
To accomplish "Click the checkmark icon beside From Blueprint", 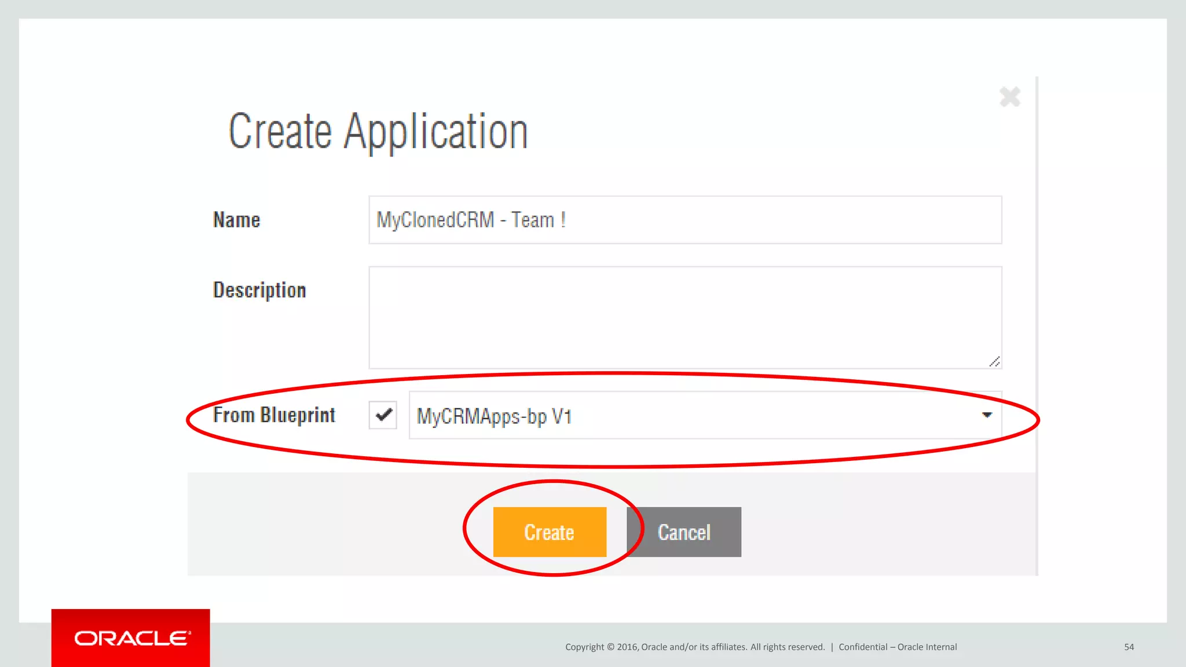I will pos(383,415).
